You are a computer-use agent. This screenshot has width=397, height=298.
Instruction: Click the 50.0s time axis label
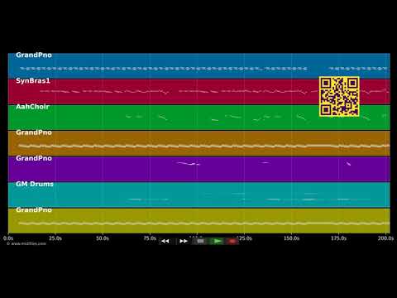point(103,238)
